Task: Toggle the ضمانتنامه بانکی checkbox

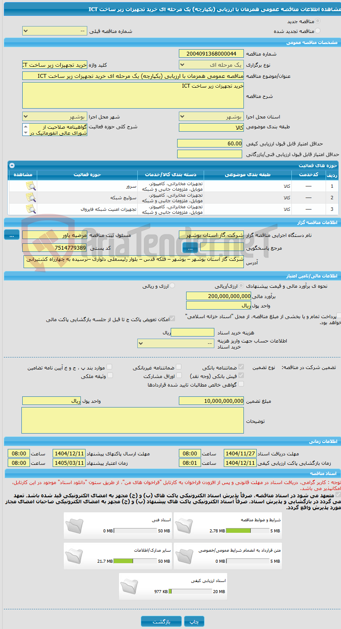Action: 241,367
